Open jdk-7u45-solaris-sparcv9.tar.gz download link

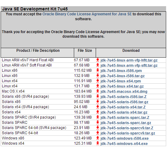pos(128,133)
